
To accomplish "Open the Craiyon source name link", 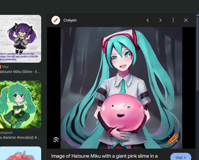I will click(70, 20).
